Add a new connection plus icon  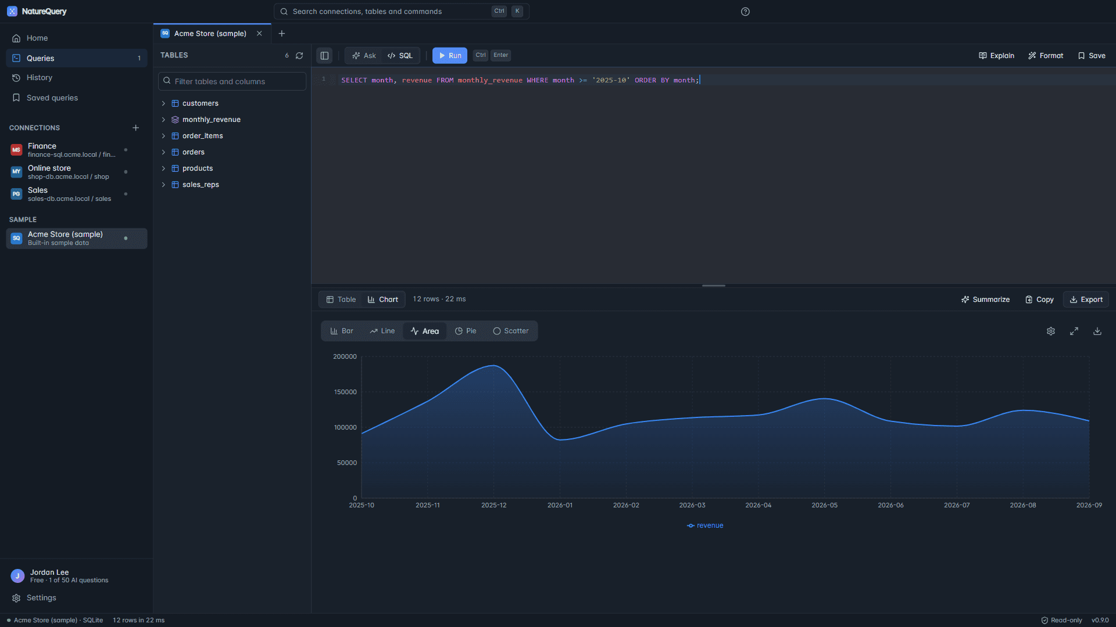[135, 128]
